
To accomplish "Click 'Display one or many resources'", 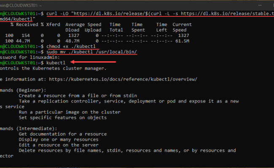I will point(59,139).
